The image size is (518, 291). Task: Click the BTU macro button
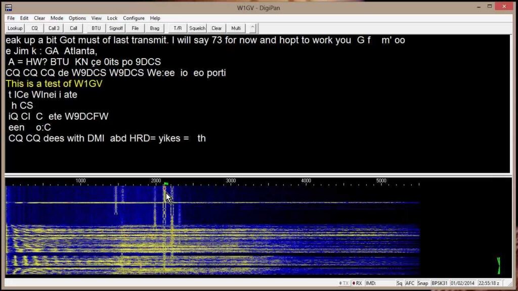pos(96,28)
